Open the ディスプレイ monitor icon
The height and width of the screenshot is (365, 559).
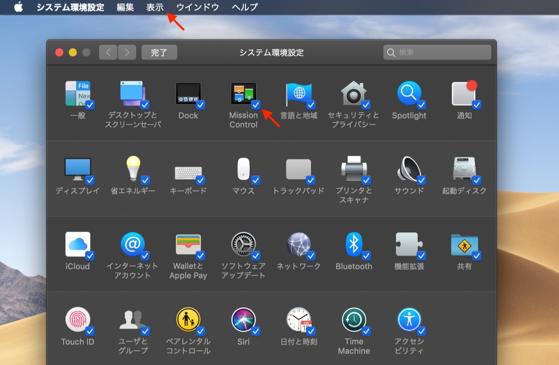pyautogui.click(x=78, y=169)
